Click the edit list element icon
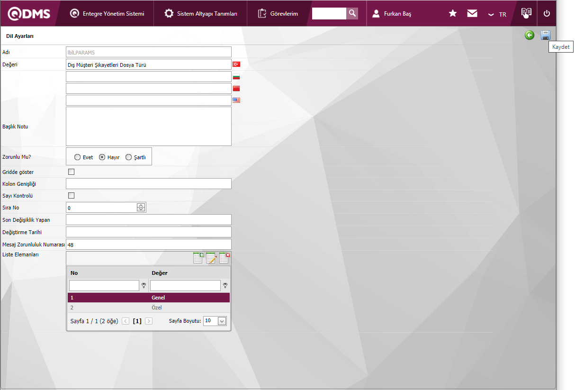Screen dimensions: 575x390 [x=211, y=258]
